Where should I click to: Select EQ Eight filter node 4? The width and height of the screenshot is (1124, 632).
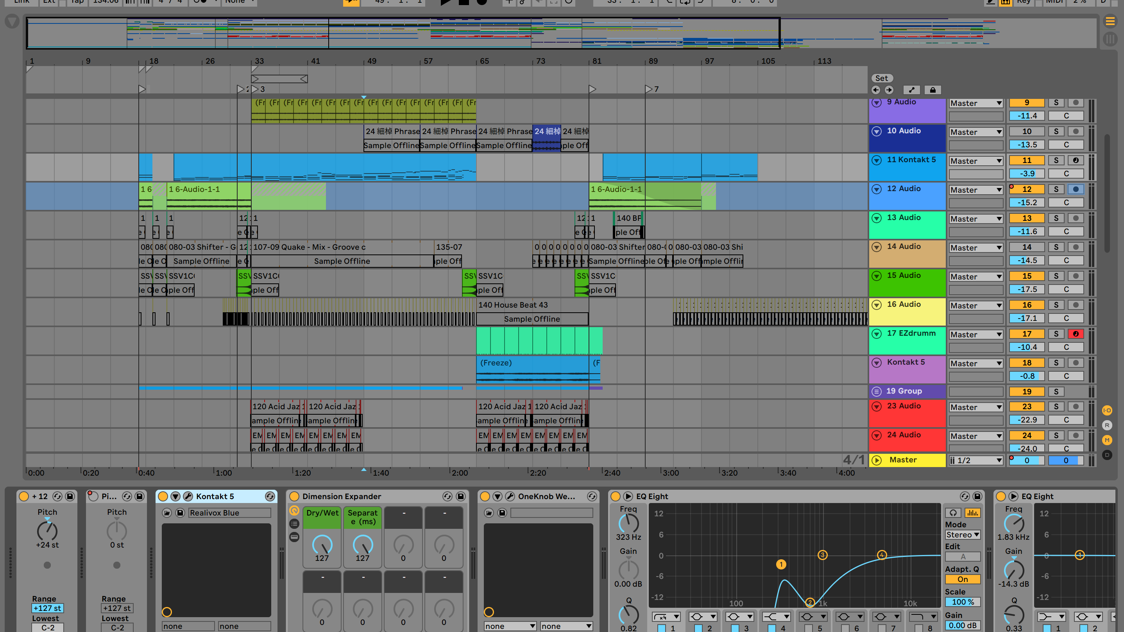[881, 555]
